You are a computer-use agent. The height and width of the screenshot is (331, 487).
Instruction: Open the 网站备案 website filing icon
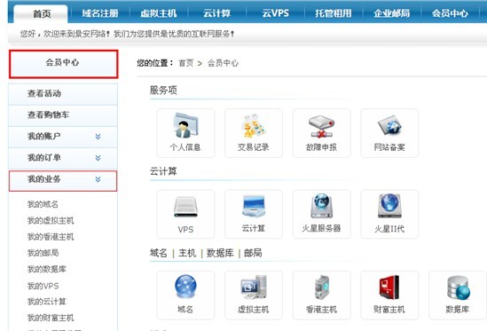pyautogui.click(x=389, y=125)
